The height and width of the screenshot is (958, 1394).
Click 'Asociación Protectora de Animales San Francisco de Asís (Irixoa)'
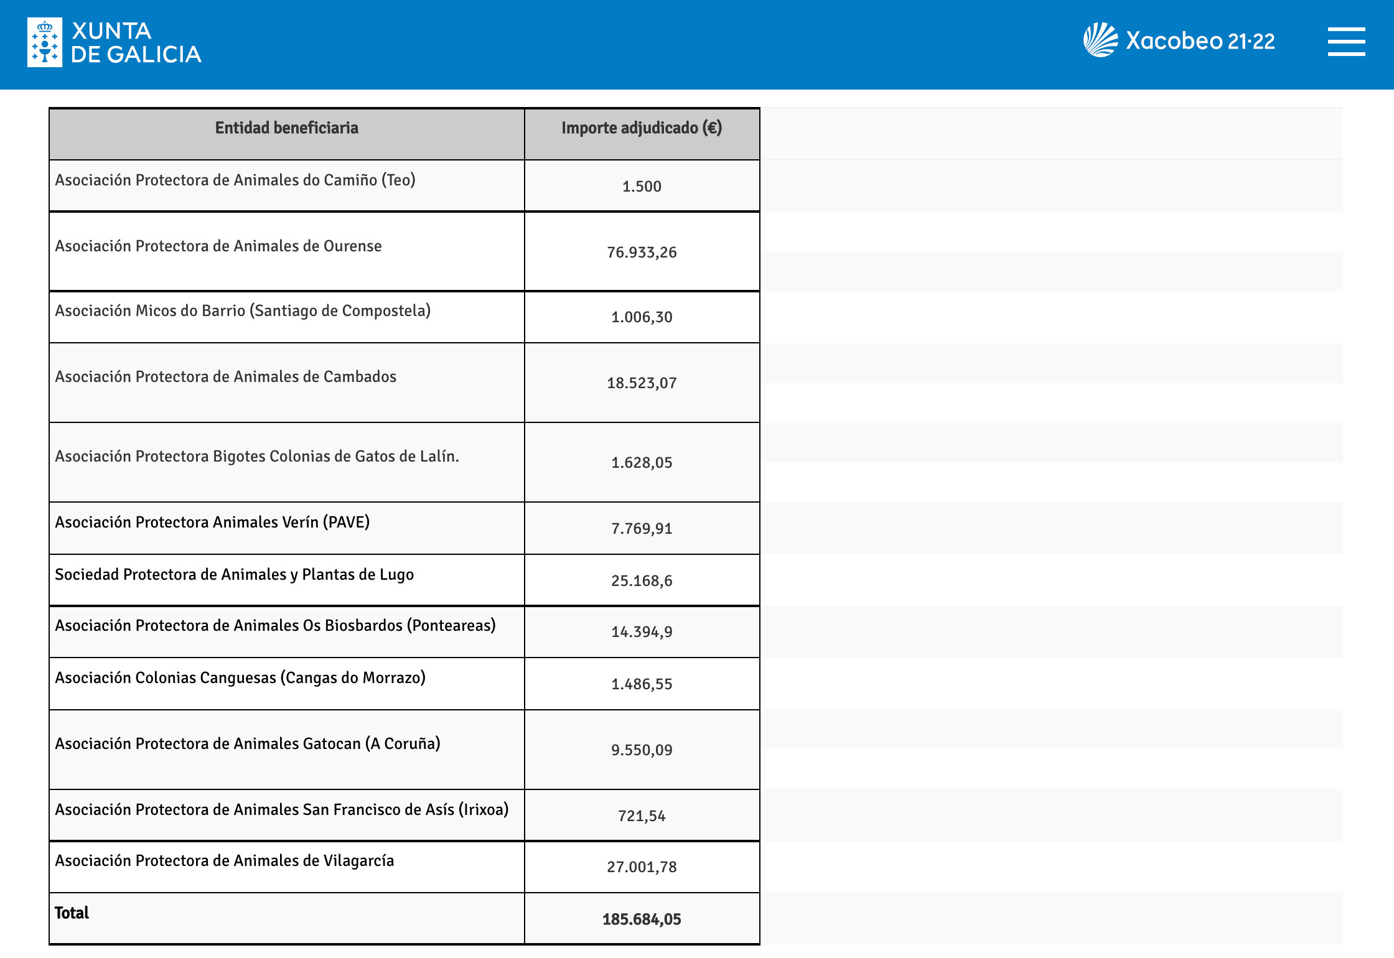(x=282, y=810)
